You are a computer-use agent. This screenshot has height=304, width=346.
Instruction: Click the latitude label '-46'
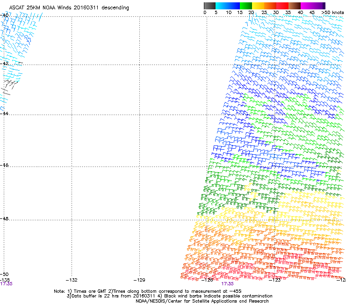4,165
